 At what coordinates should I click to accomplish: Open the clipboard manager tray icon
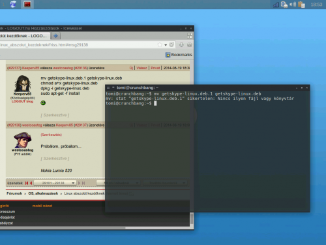point(301,5)
